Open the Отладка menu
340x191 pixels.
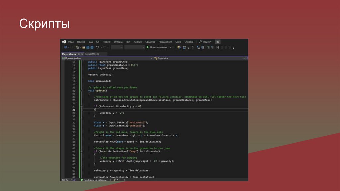pos(118,42)
